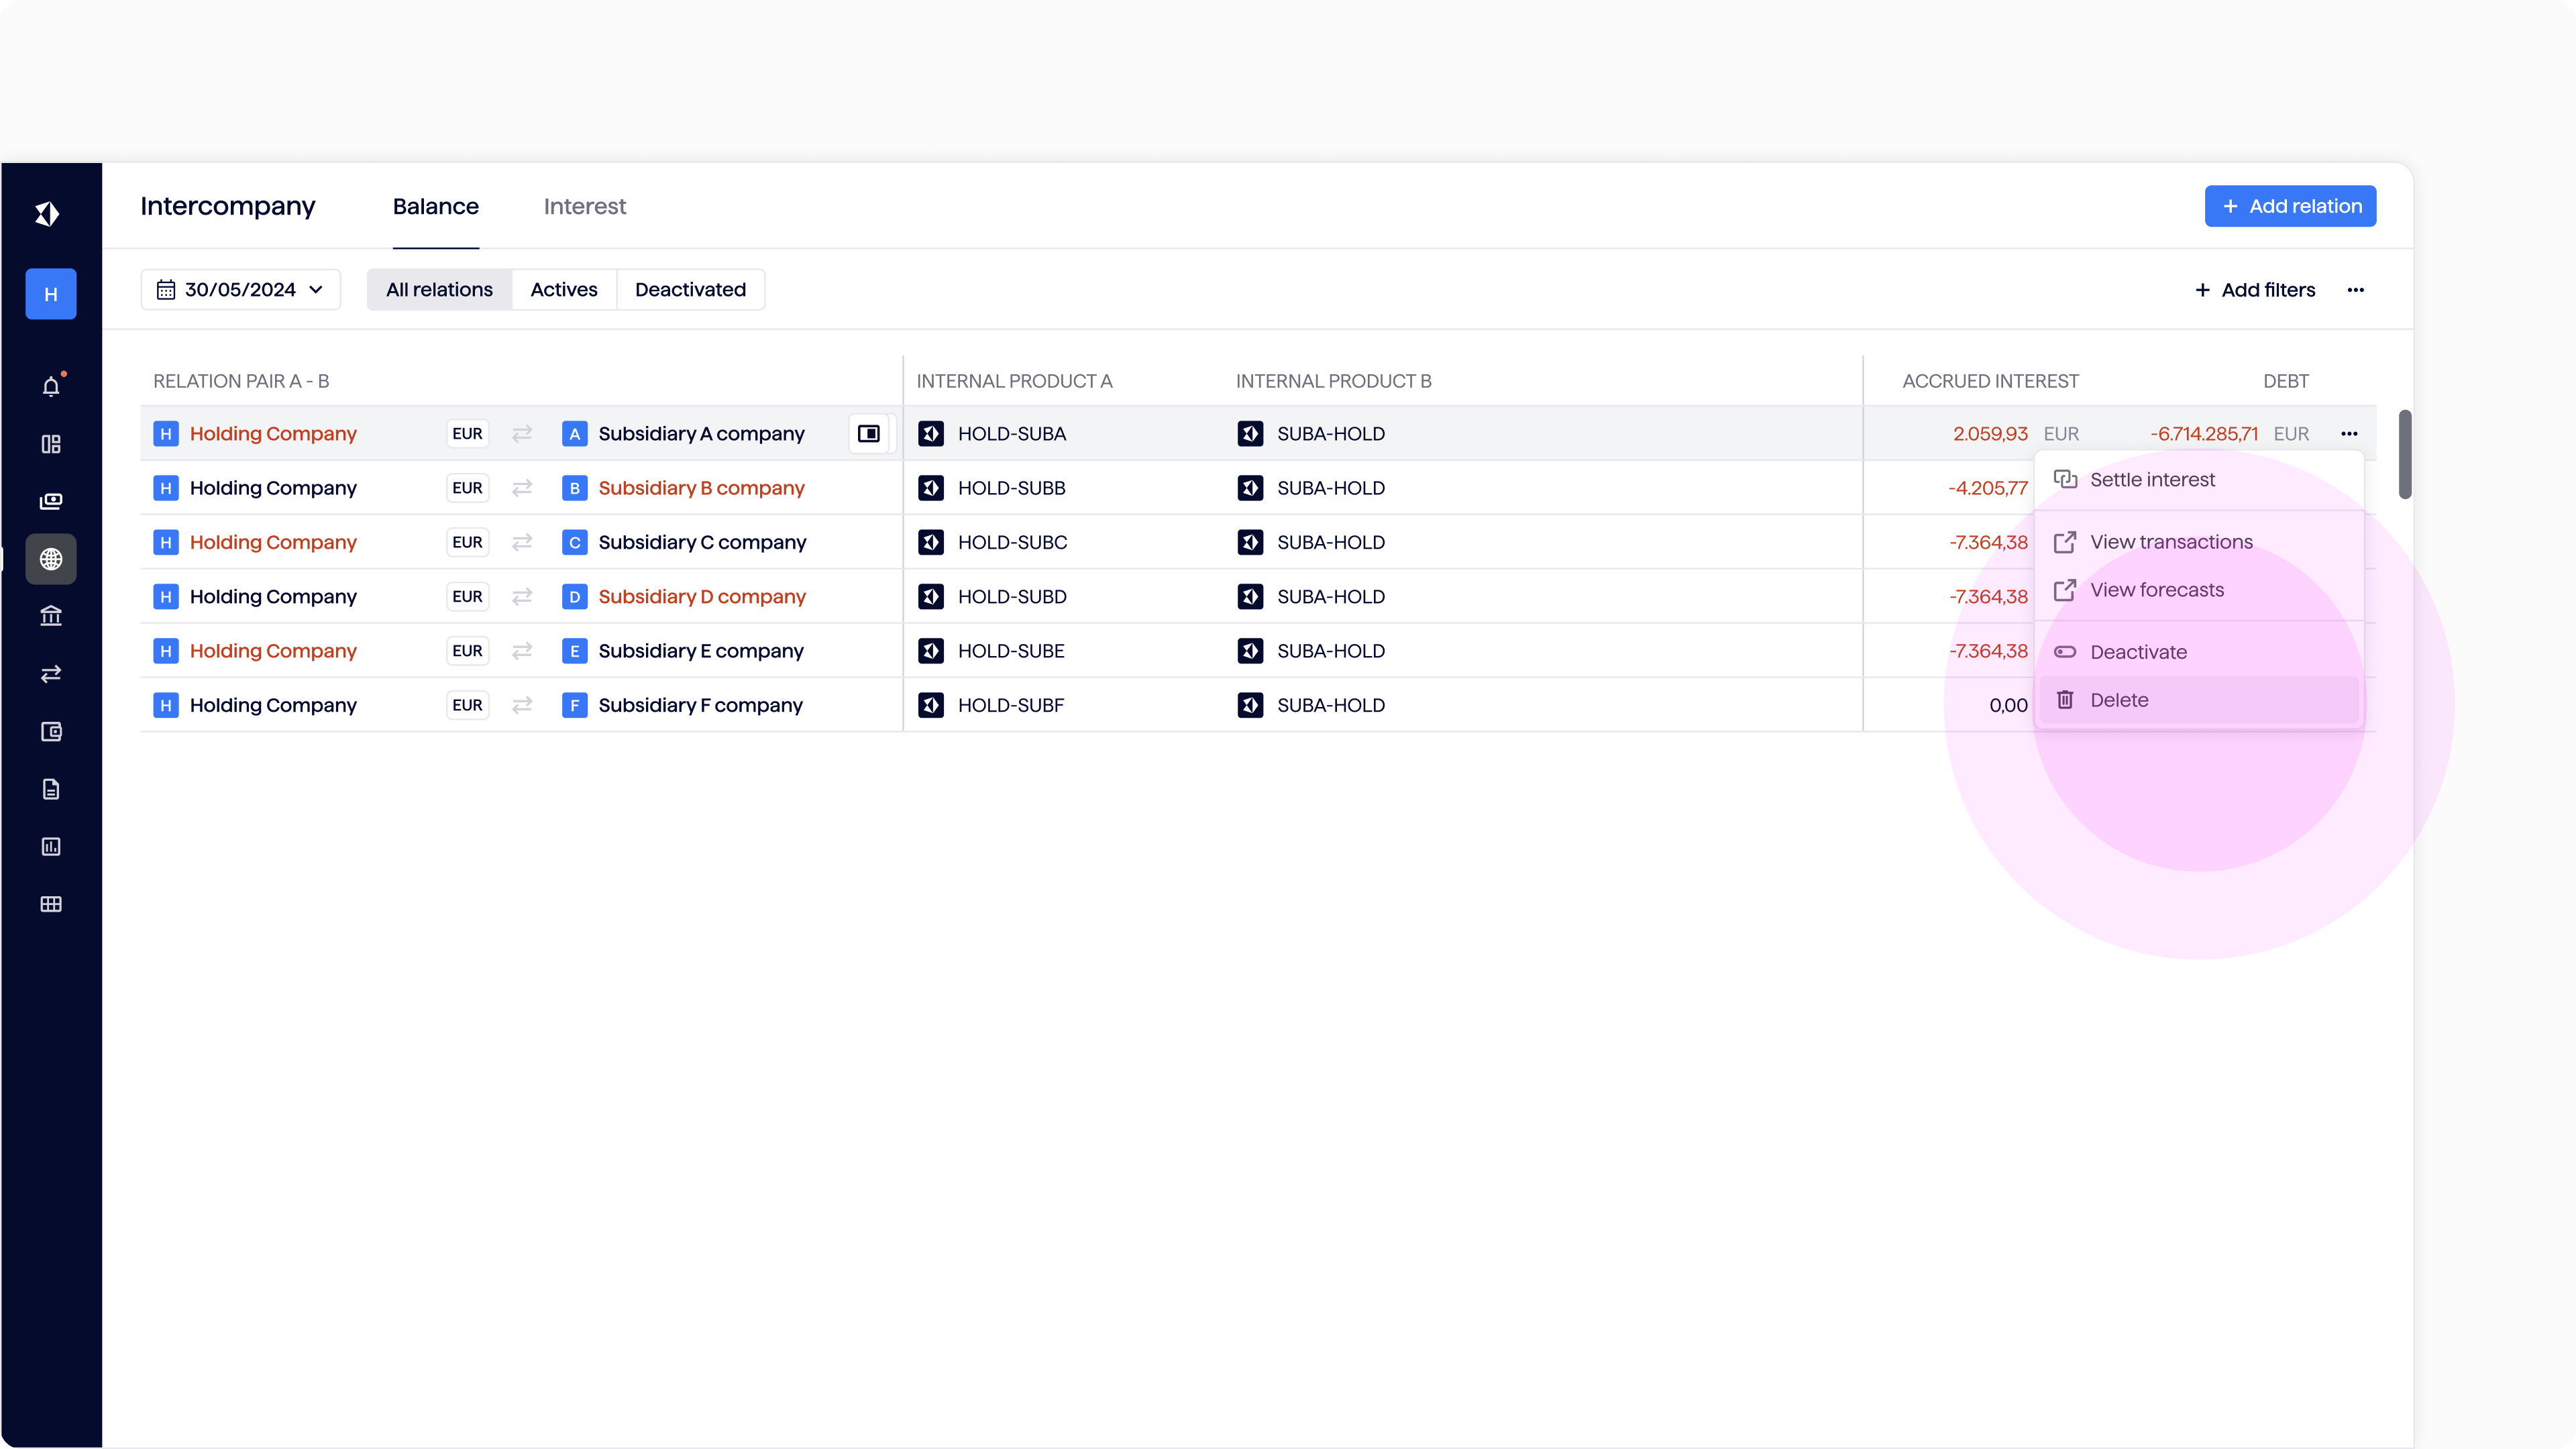
Task: Click the Add relation button
Action: (x=2290, y=206)
